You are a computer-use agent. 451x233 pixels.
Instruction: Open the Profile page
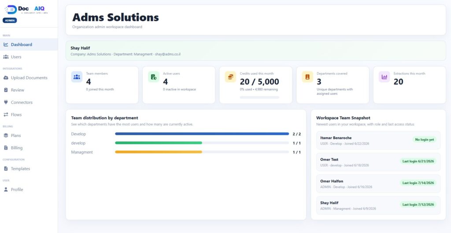pyautogui.click(x=29, y=189)
